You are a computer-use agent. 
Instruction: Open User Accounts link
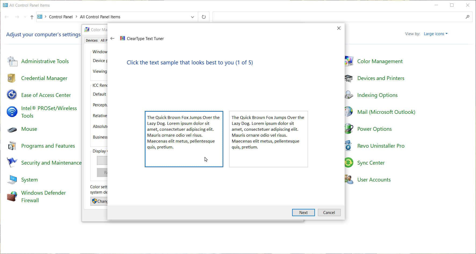(x=374, y=180)
